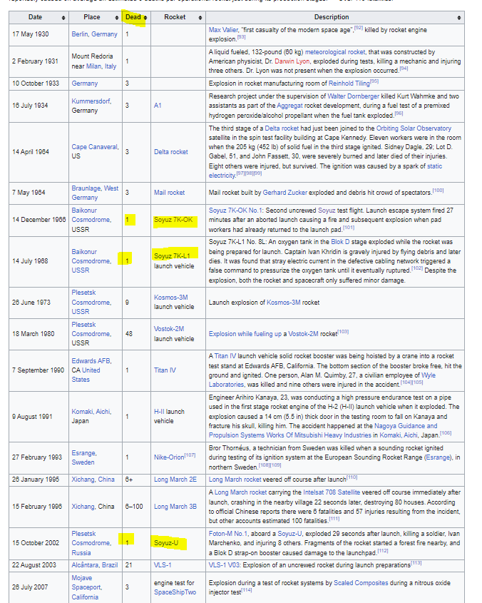
Task: Sort table by Rocket column arrows
Action: pos(200,18)
